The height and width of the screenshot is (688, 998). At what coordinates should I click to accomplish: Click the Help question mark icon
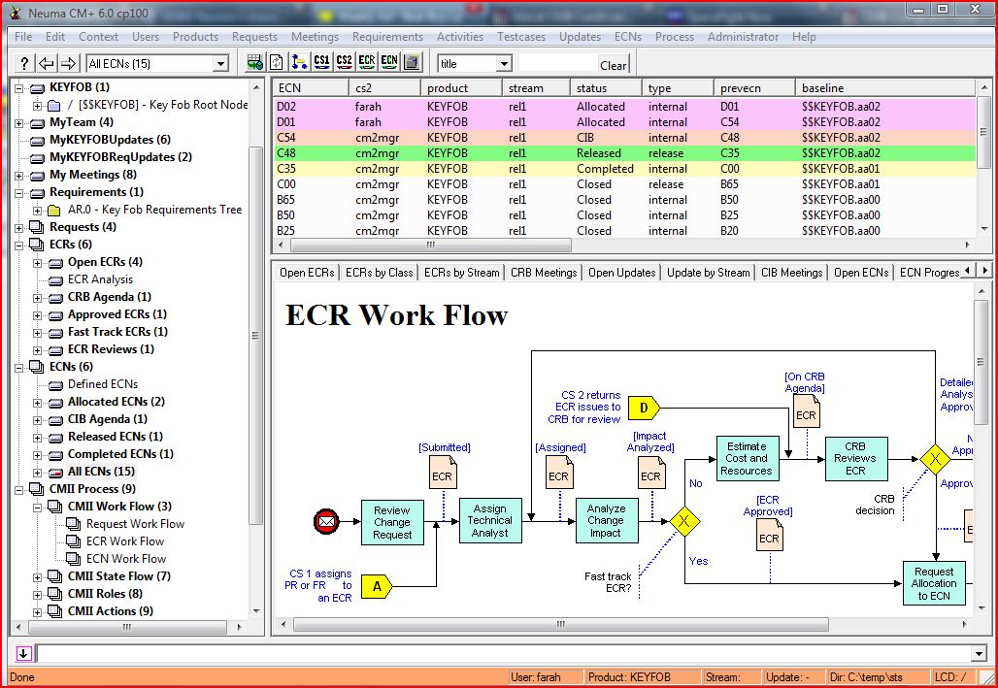(x=23, y=62)
